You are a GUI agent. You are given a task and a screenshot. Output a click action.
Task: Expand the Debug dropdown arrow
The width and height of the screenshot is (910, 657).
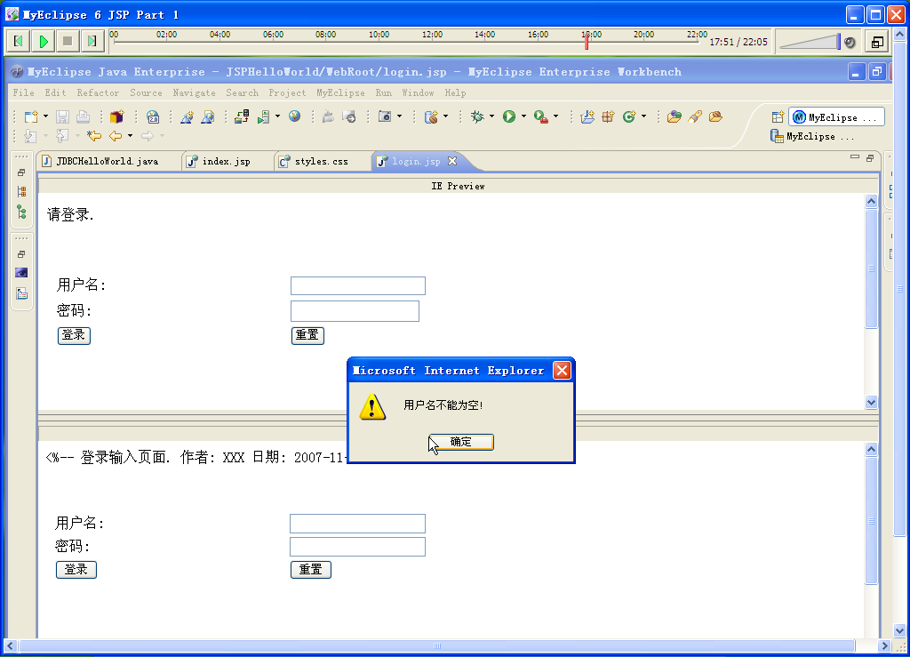[491, 116]
